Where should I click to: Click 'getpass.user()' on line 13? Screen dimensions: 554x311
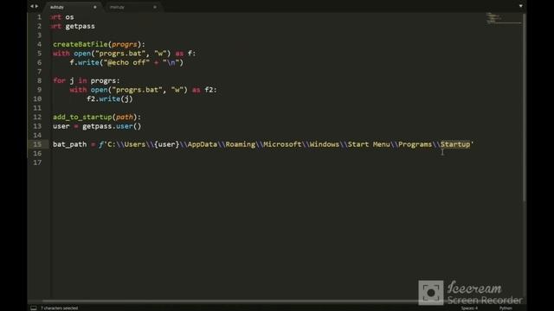click(x=112, y=126)
